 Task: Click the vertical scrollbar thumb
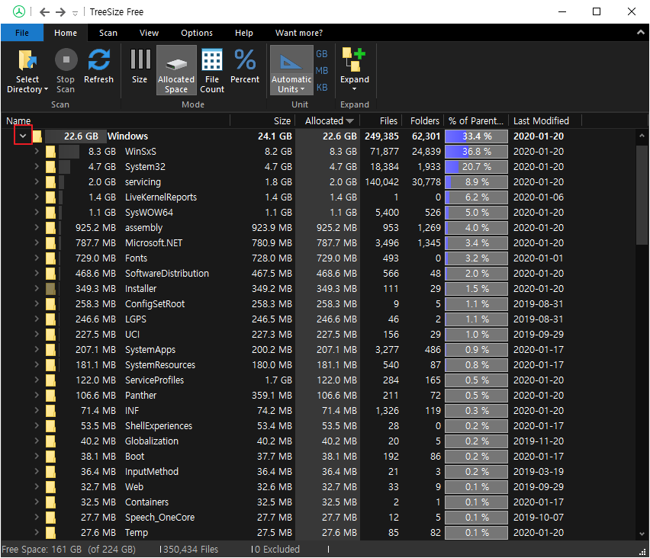[642, 194]
